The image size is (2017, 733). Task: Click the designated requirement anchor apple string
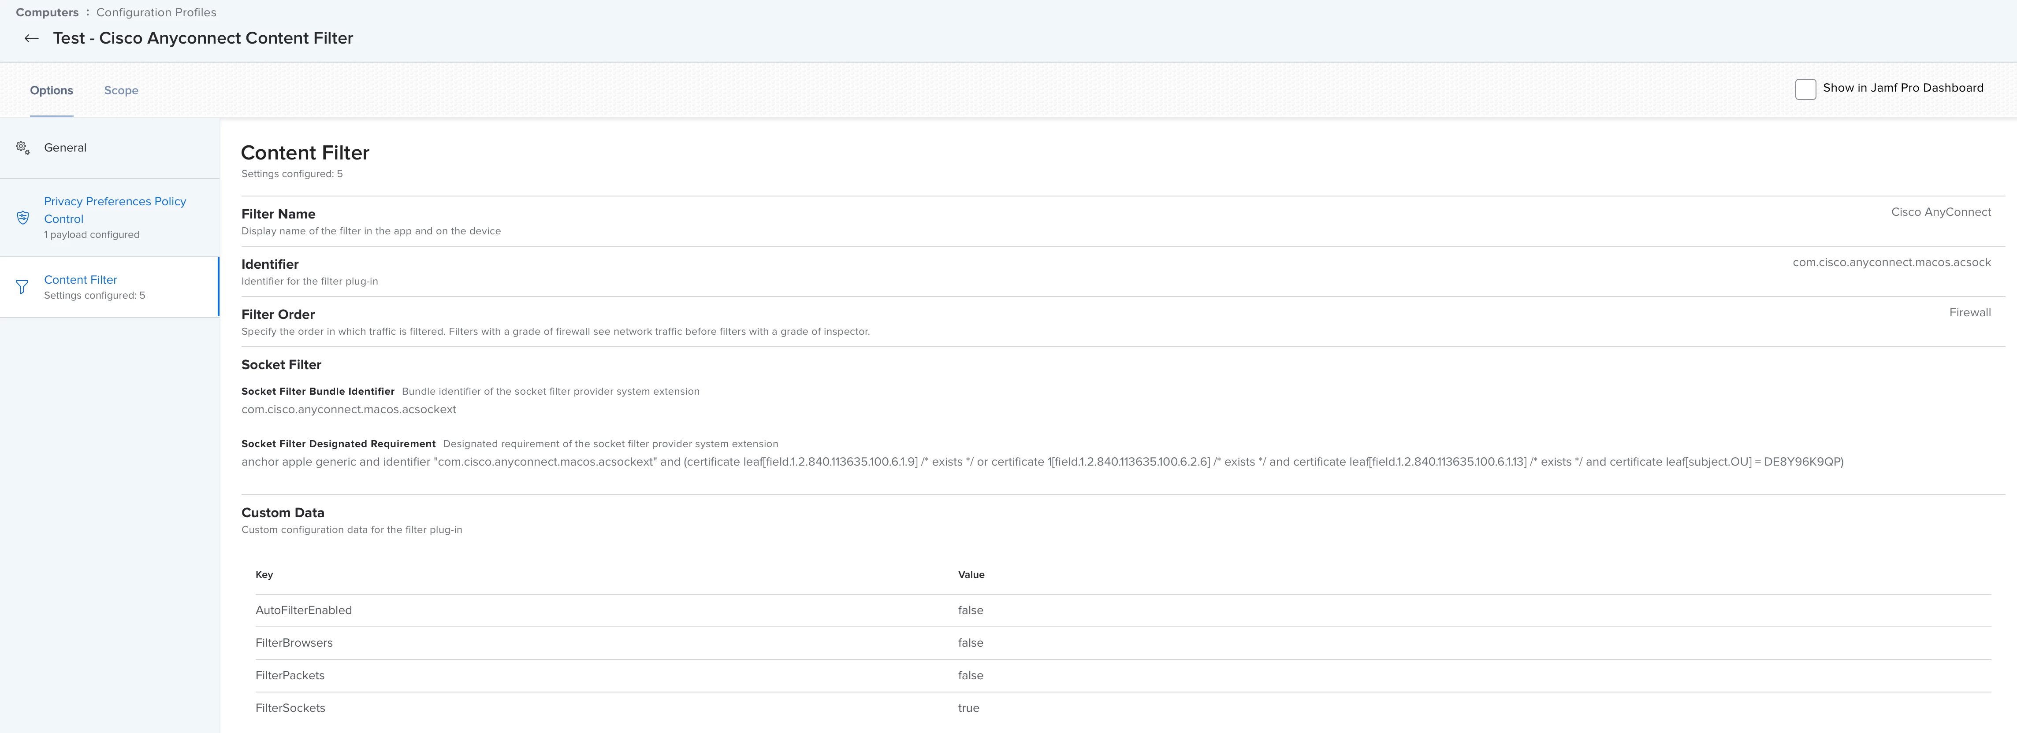pos(1042,462)
